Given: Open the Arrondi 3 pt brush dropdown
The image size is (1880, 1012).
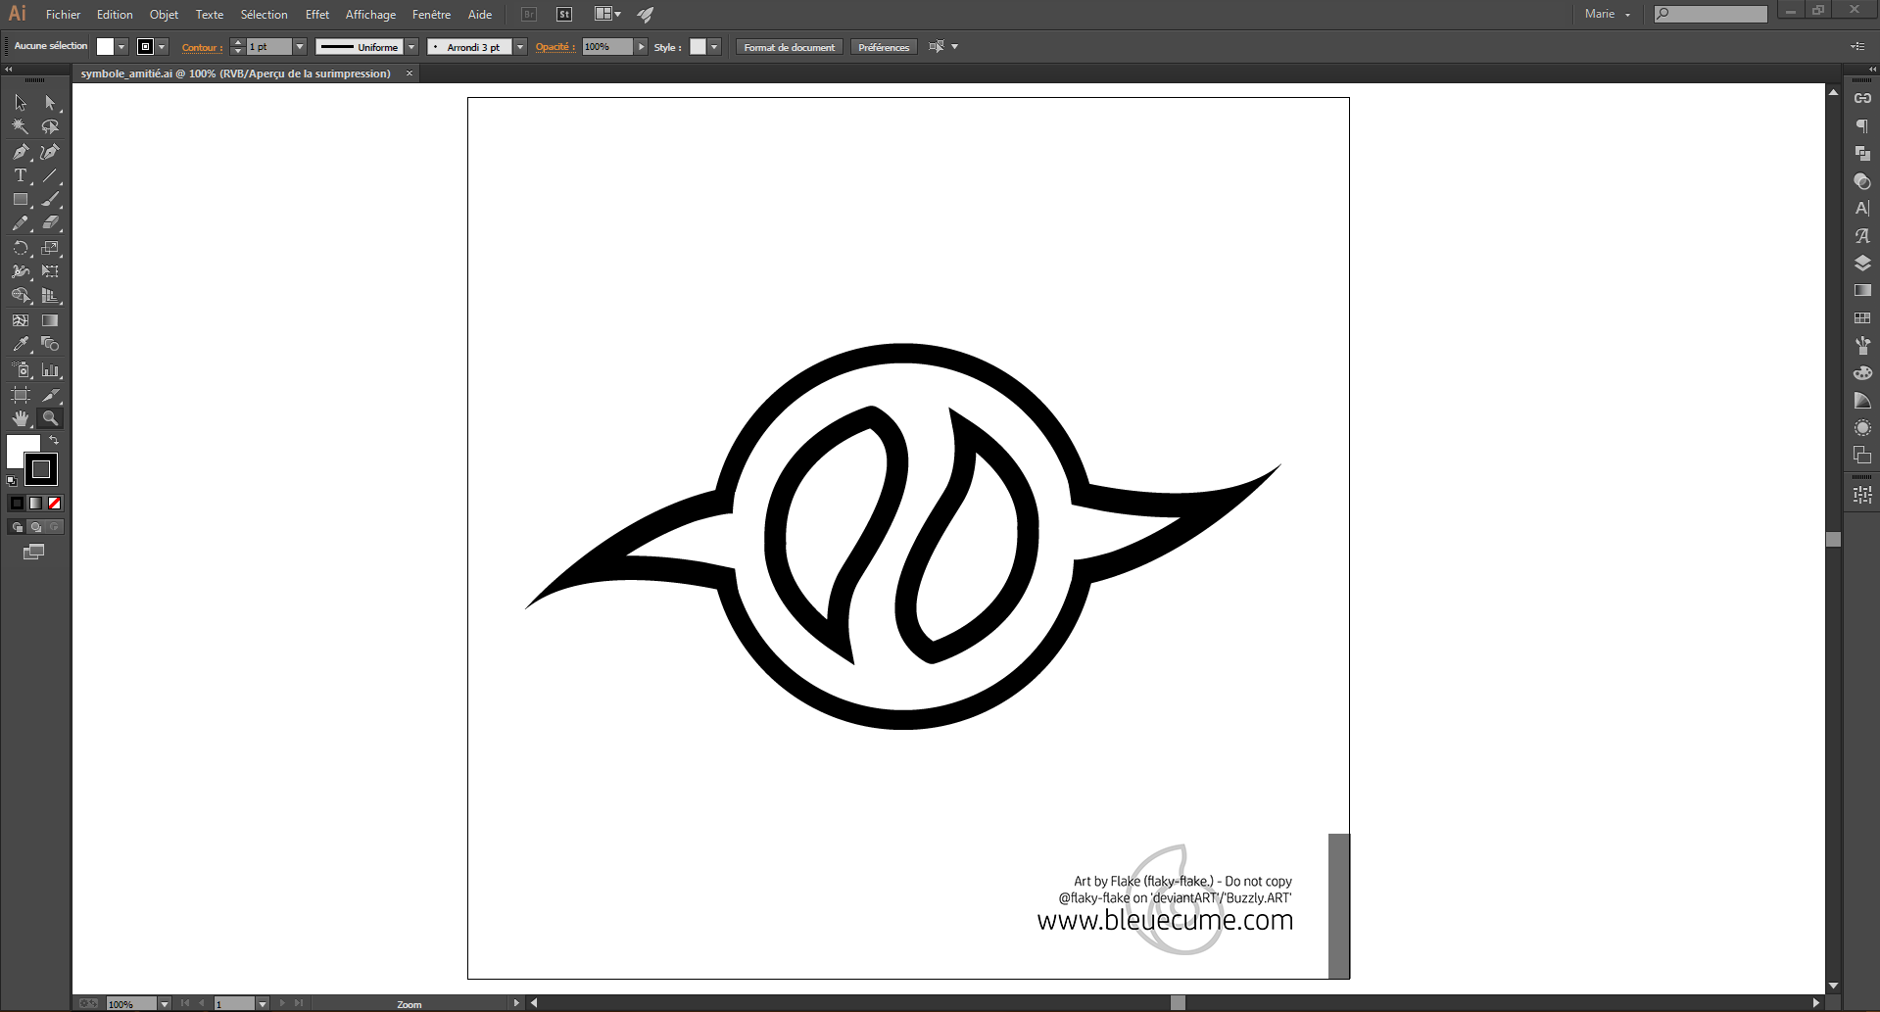Looking at the screenshot, I should (x=520, y=47).
